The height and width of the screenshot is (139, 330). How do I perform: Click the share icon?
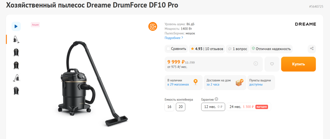312,49
